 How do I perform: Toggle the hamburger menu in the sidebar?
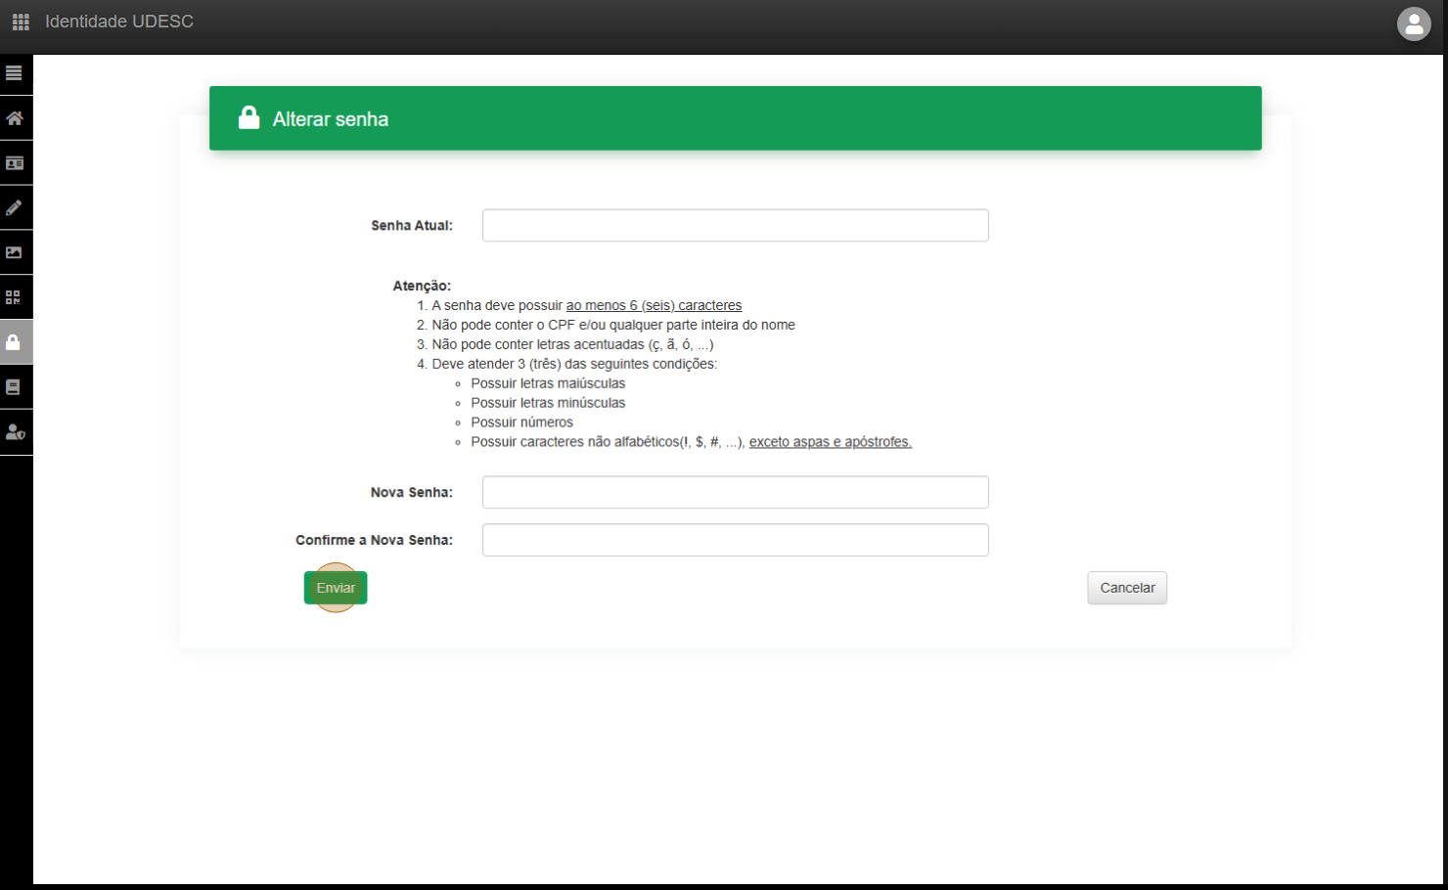[x=15, y=73]
